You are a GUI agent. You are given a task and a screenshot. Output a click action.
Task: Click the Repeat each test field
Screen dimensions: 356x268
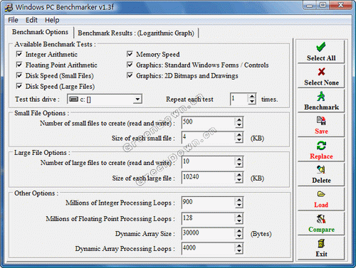pyautogui.click(x=239, y=99)
